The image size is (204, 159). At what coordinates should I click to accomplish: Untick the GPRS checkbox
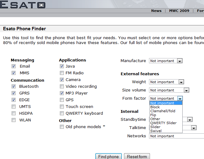[x=13, y=93]
